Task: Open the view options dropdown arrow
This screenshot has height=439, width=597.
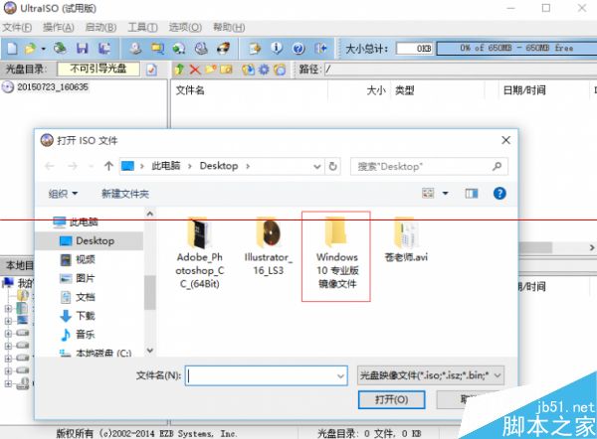Action: (x=445, y=194)
